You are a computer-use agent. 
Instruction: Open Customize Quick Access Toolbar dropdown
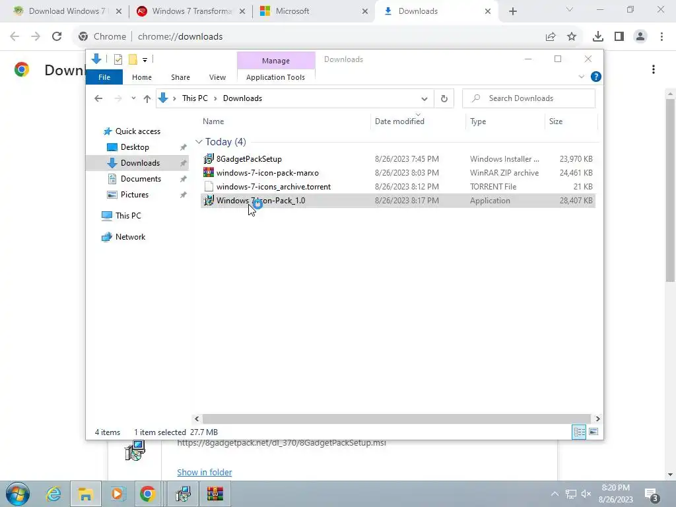145,60
